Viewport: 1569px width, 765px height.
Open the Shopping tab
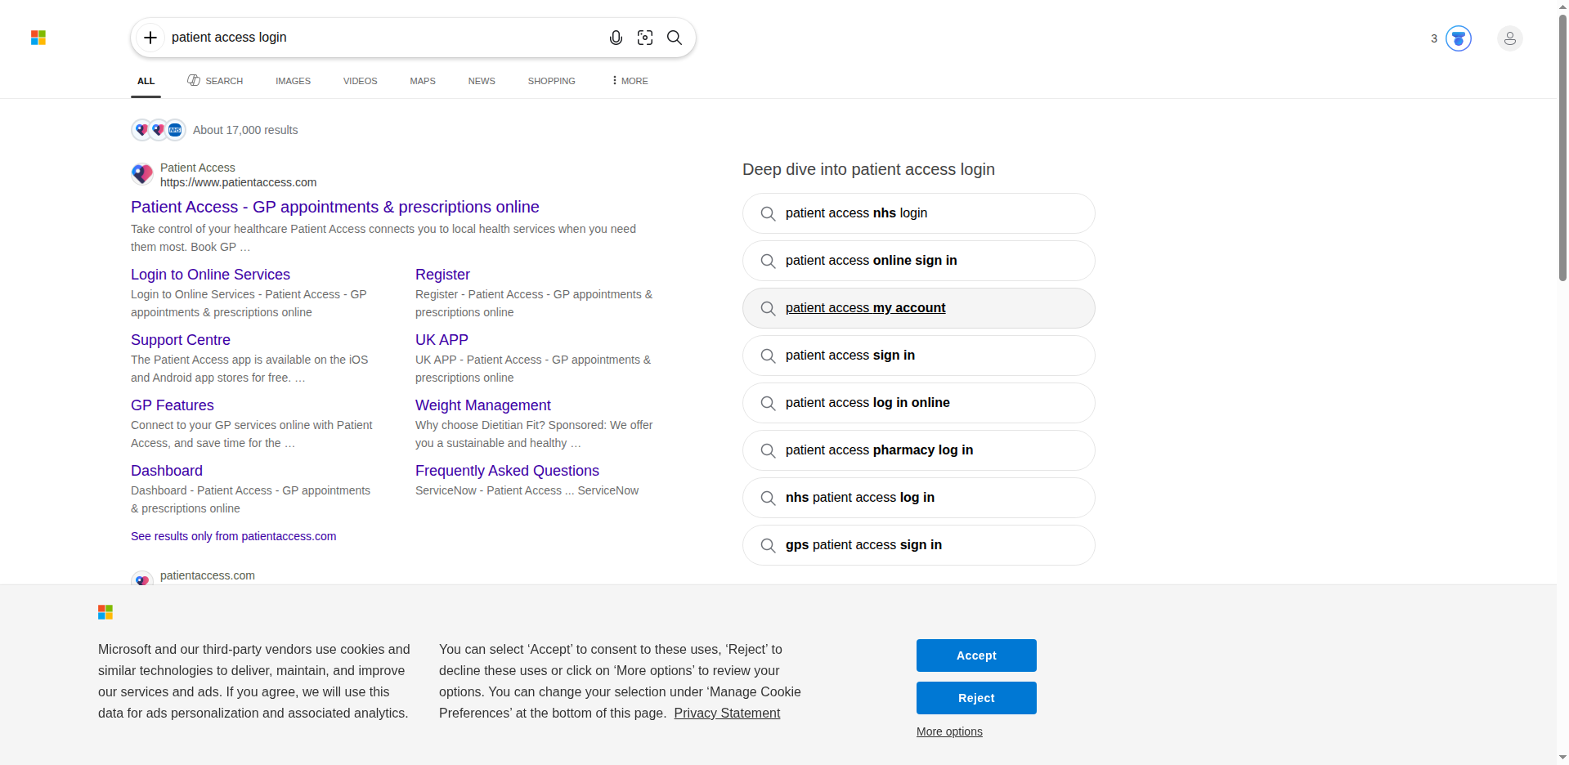[551, 81]
